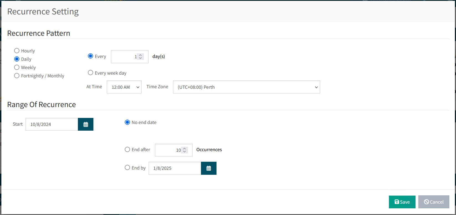Select the No end date option
The height and width of the screenshot is (215, 456).
[127, 122]
